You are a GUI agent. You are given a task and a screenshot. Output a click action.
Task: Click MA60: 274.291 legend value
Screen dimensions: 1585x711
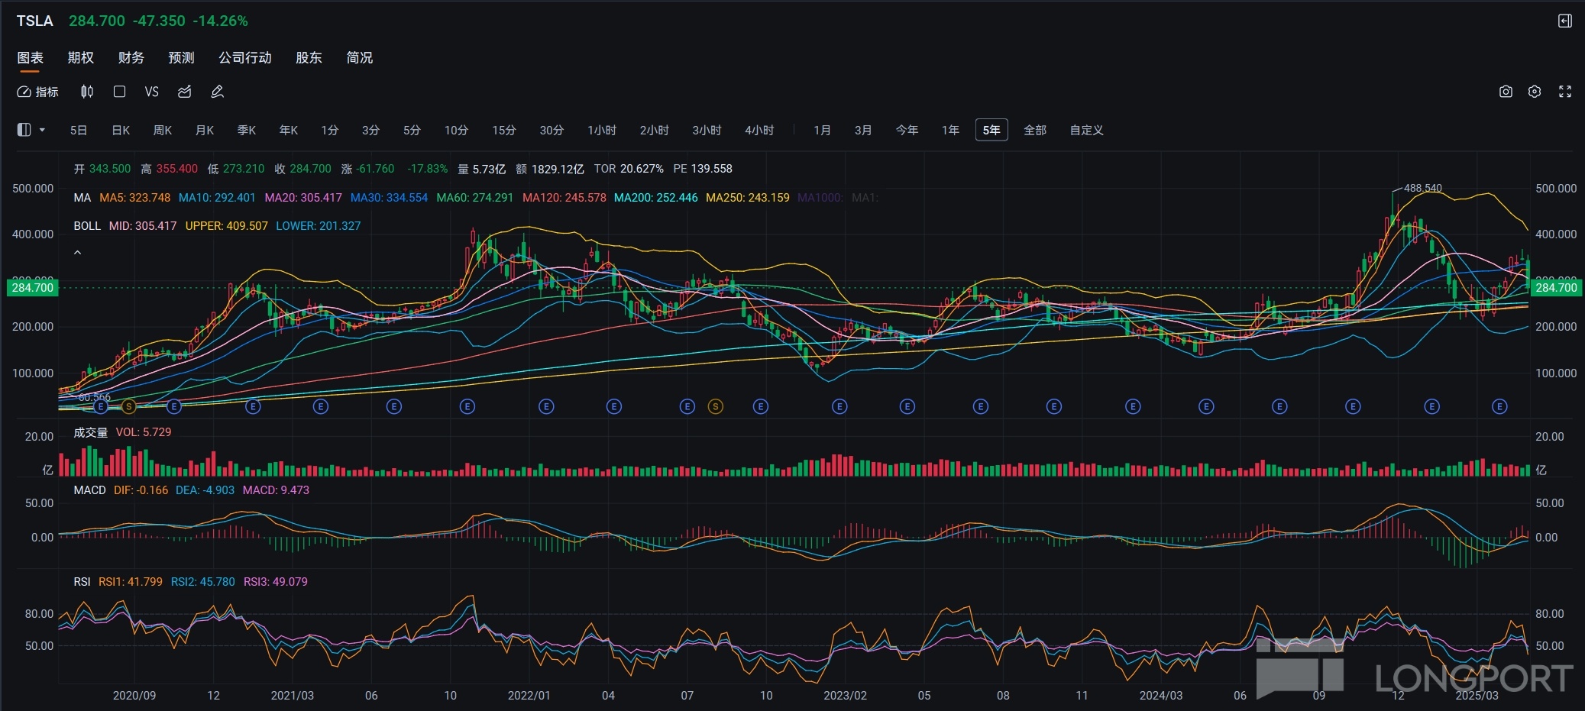tap(475, 198)
